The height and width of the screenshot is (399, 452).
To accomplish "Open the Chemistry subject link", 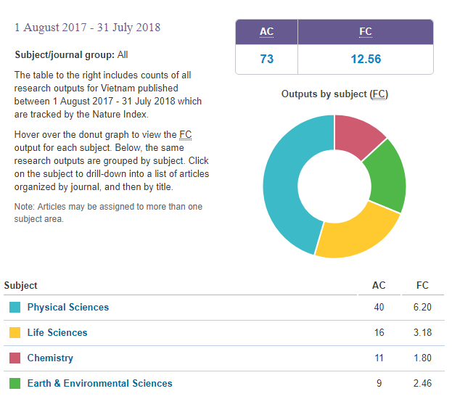I will (50, 358).
